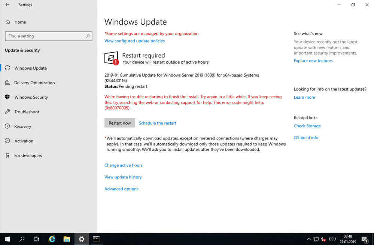The width and height of the screenshot is (374, 245).
Task: Launch Internet Explorer from the taskbar
Action: pos(52,239)
